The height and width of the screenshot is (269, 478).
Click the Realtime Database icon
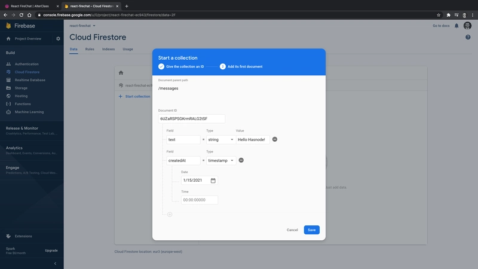(8, 80)
